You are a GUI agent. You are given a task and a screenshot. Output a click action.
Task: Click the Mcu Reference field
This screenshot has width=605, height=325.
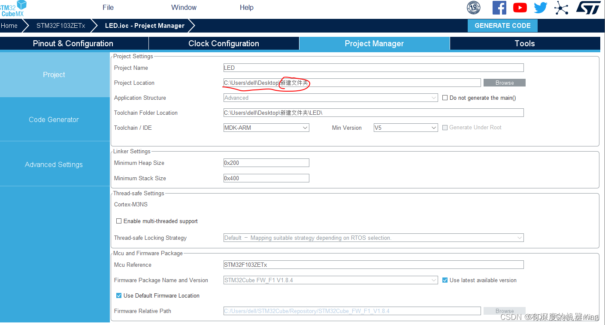pyautogui.click(x=373, y=265)
